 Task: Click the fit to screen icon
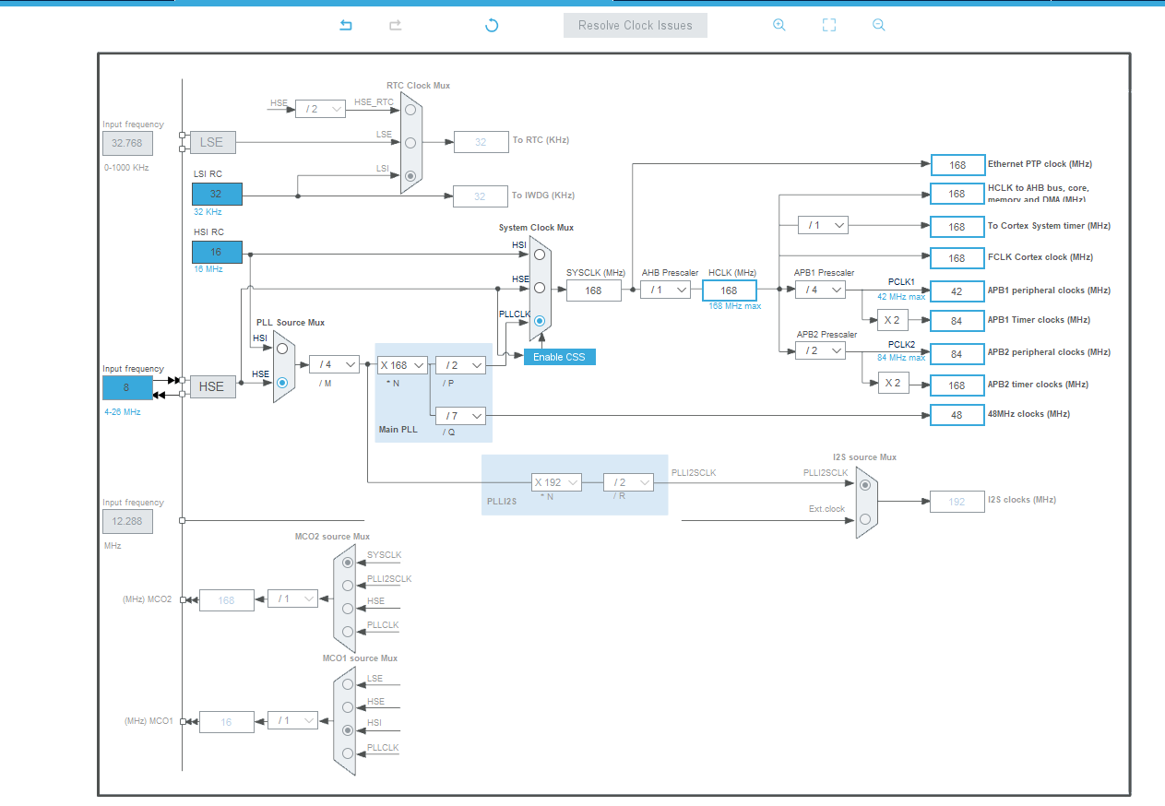(x=829, y=25)
